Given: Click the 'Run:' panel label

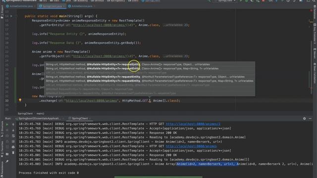Looking at the screenshot, I should (8, 119).
